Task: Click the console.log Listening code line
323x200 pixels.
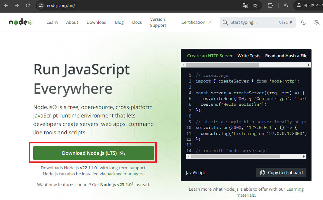Action: 254,133
